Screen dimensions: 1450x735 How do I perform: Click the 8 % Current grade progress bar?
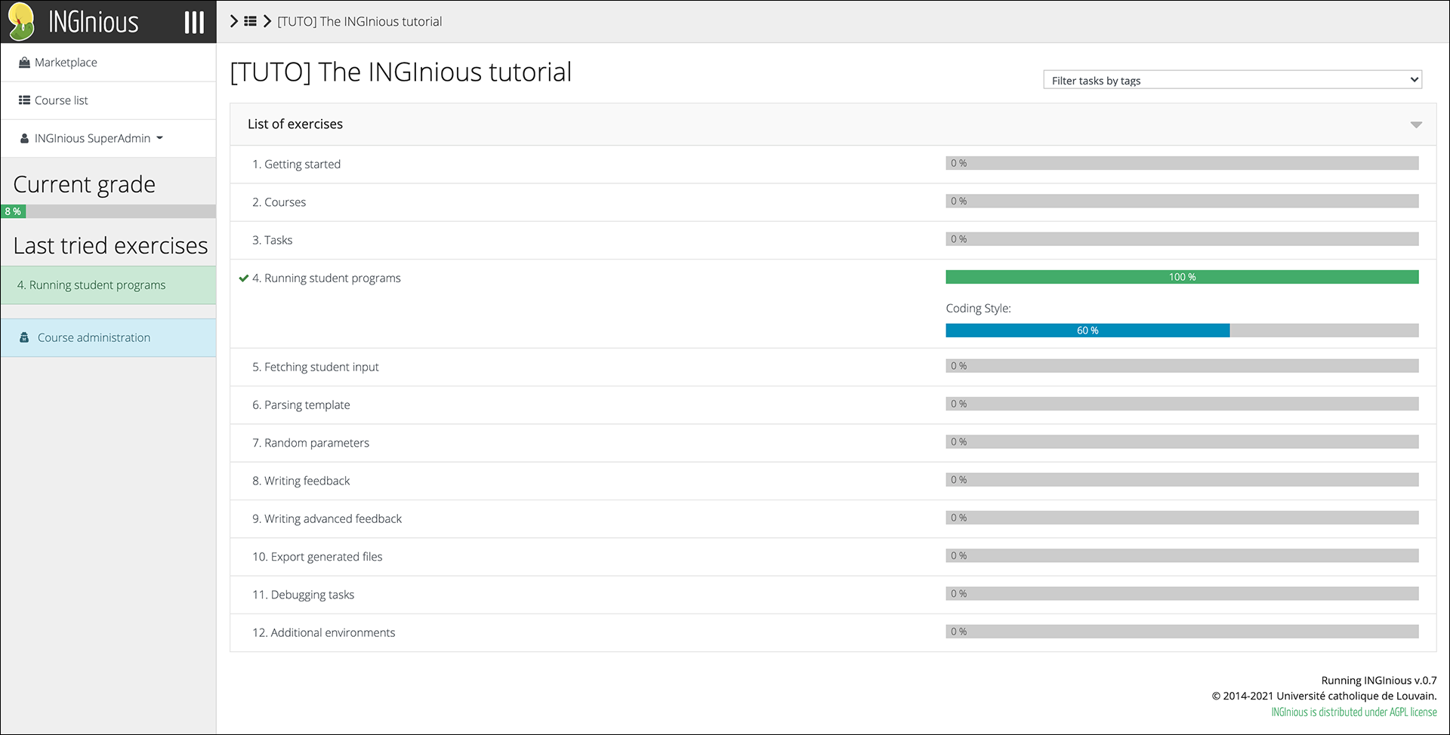click(108, 211)
